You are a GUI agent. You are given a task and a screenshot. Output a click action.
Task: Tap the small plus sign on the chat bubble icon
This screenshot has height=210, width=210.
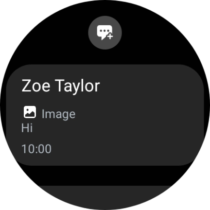click(x=110, y=36)
